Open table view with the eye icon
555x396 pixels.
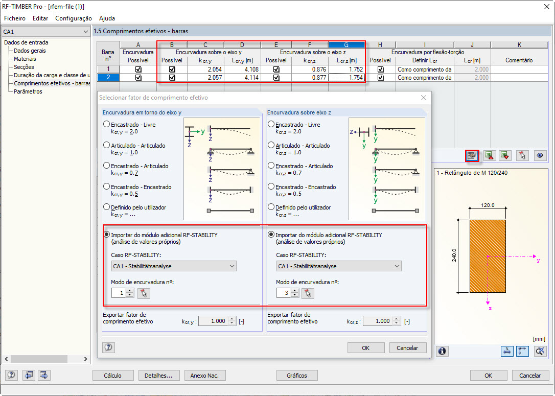(x=540, y=155)
